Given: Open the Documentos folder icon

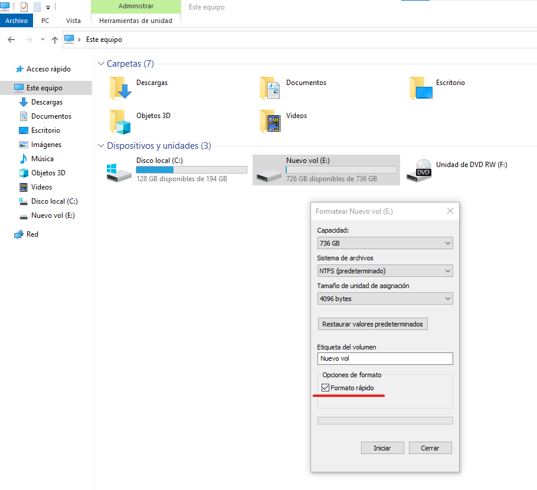Looking at the screenshot, I should (270, 89).
